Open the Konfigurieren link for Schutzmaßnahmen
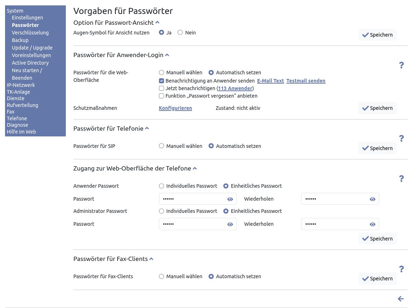The width and height of the screenshot is (414, 308). [x=175, y=108]
